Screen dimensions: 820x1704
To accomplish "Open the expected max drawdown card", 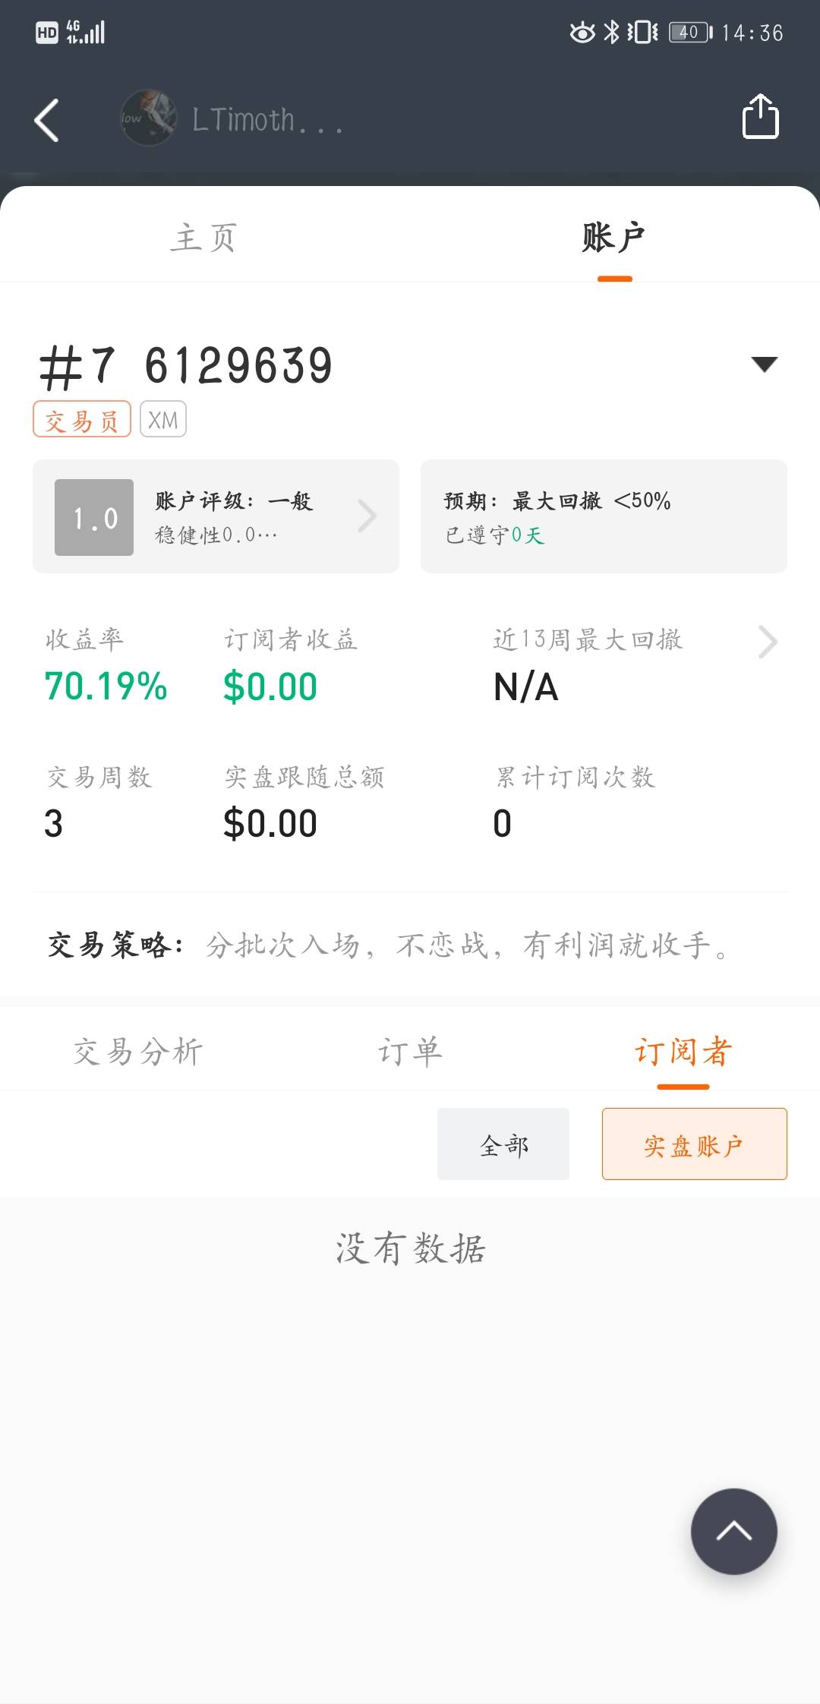I will coord(604,516).
